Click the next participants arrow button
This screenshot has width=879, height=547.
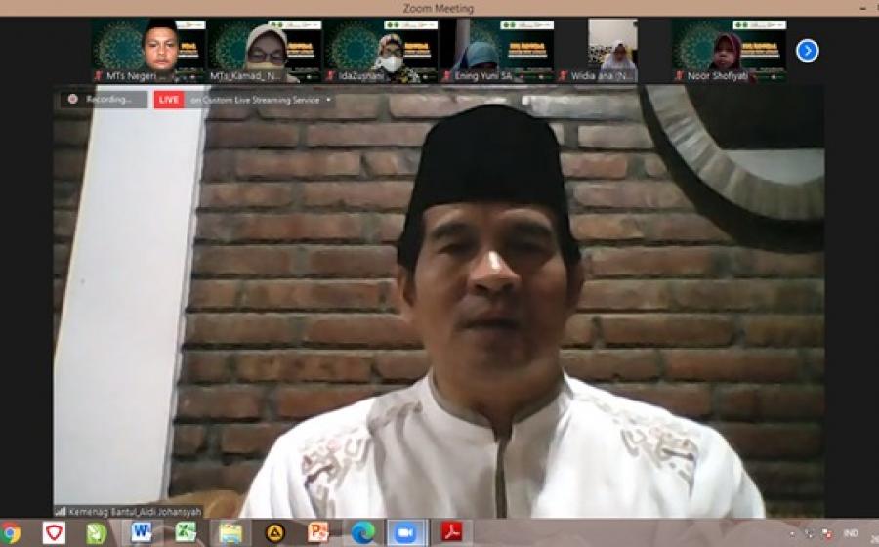click(x=807, y=51)
